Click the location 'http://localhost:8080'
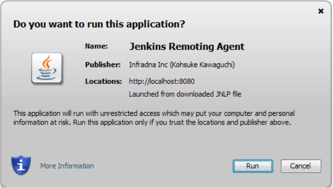 (x=162, y=81)
